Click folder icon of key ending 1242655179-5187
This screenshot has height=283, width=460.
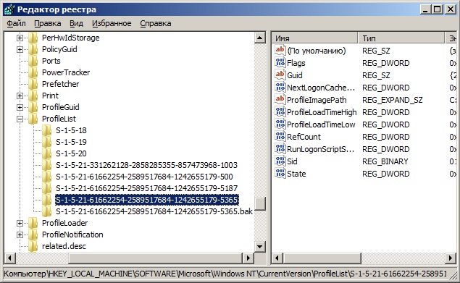tap(46, 188)
